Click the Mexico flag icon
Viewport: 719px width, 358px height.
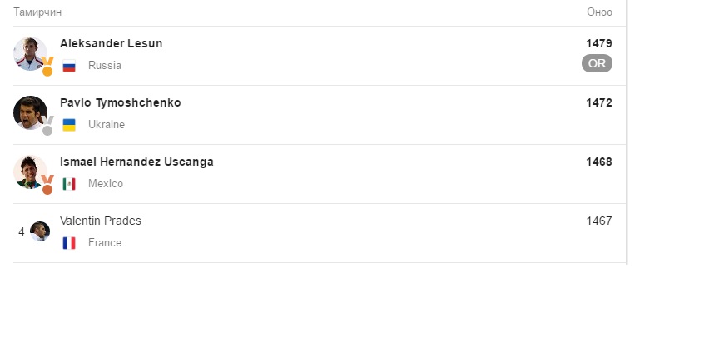69,184
